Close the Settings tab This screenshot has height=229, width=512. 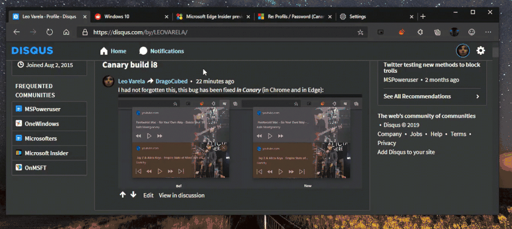pyautogui.click(x=412, y=16)
